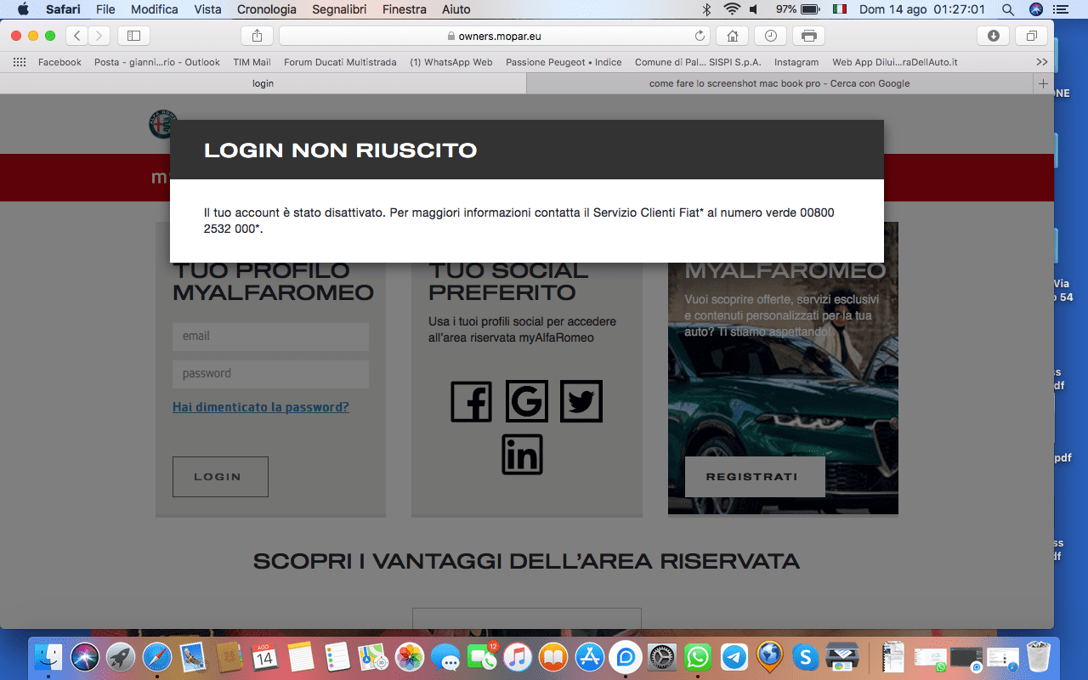Open the File menu
1088x680 pixels.
(x=105, y=9)
